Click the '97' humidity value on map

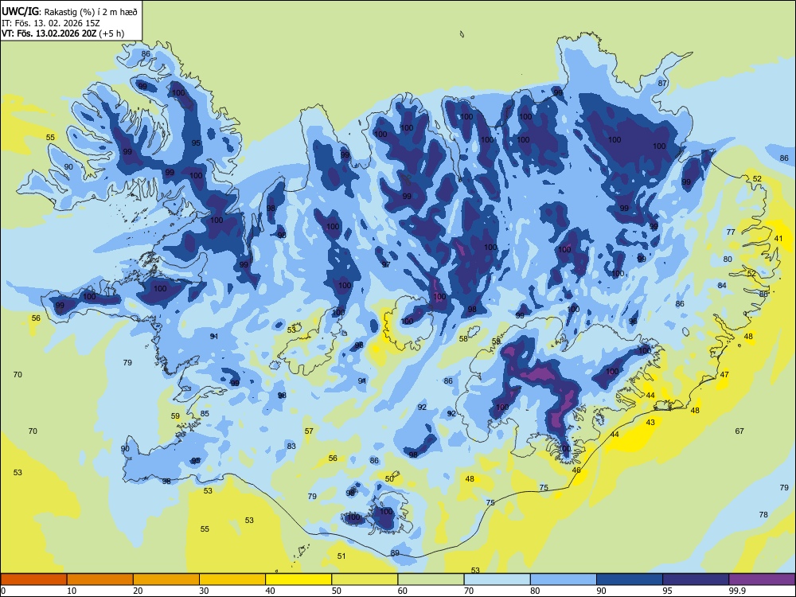coord(386,265)
